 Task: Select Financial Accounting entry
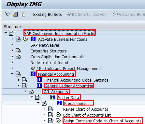pos(56,74)
